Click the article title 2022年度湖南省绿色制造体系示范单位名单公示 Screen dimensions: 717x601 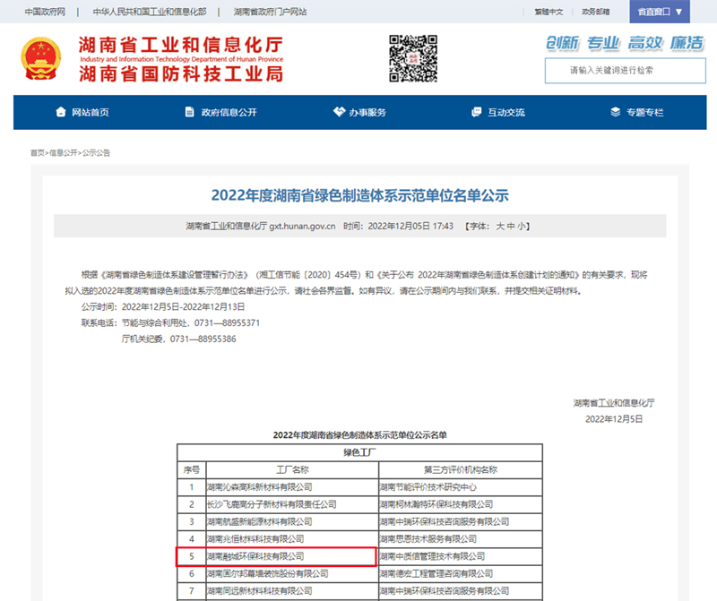360,195
